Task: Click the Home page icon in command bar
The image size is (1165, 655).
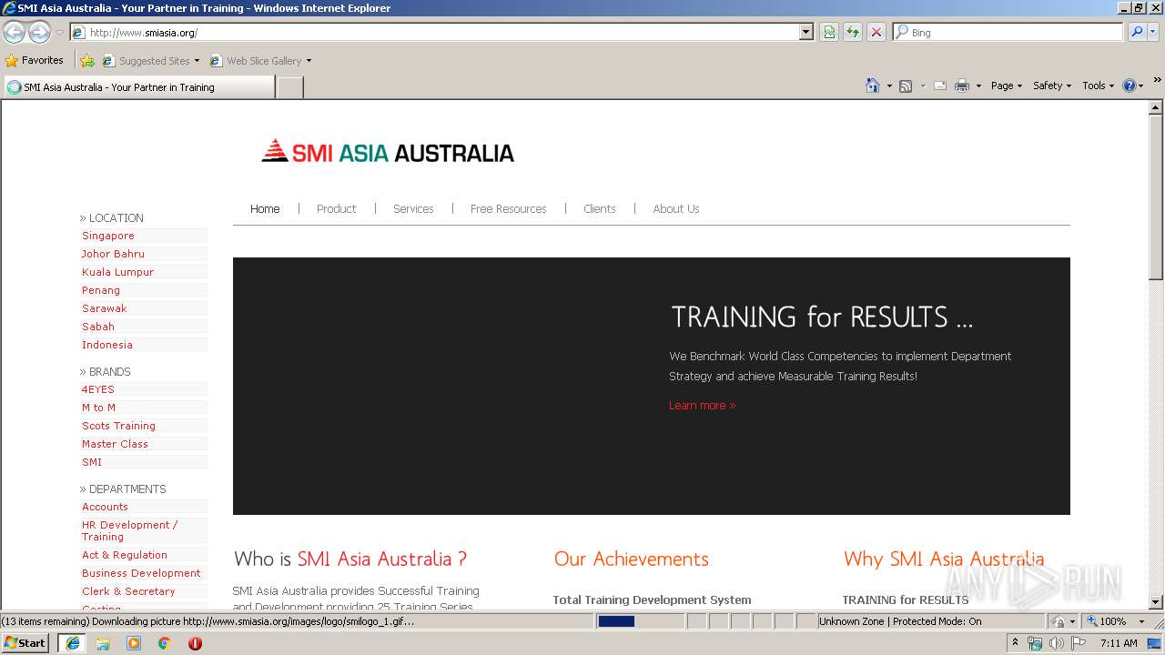Action: click(x=873, y=86)
